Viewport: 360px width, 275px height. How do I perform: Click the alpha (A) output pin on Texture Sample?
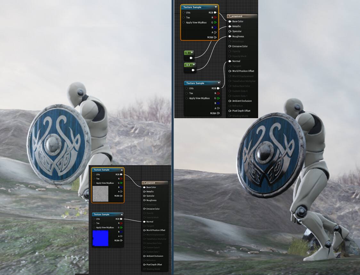216,32
